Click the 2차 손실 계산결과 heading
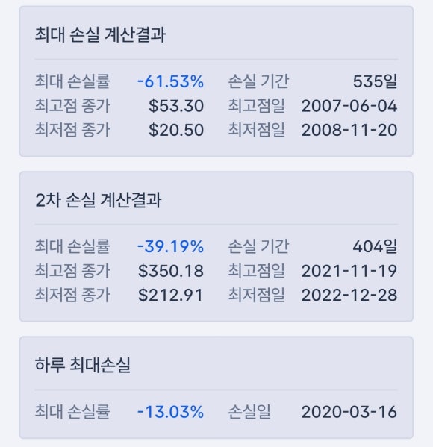The image size is (433, 447). click(99, 200)
